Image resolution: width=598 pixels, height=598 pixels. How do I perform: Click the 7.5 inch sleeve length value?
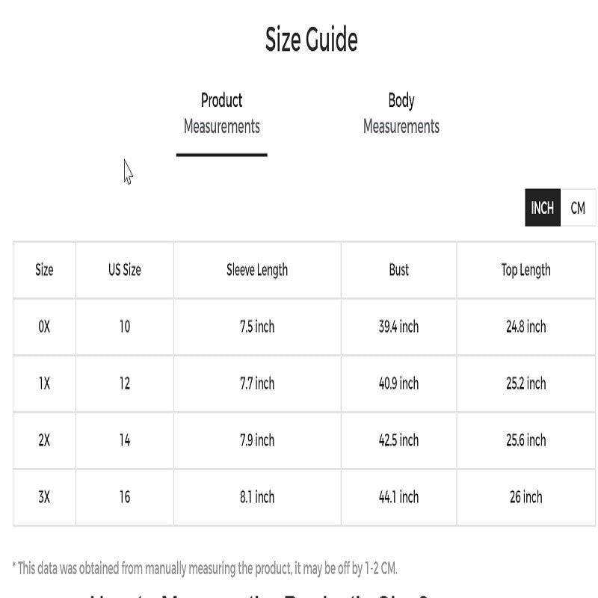click(257, 327)
